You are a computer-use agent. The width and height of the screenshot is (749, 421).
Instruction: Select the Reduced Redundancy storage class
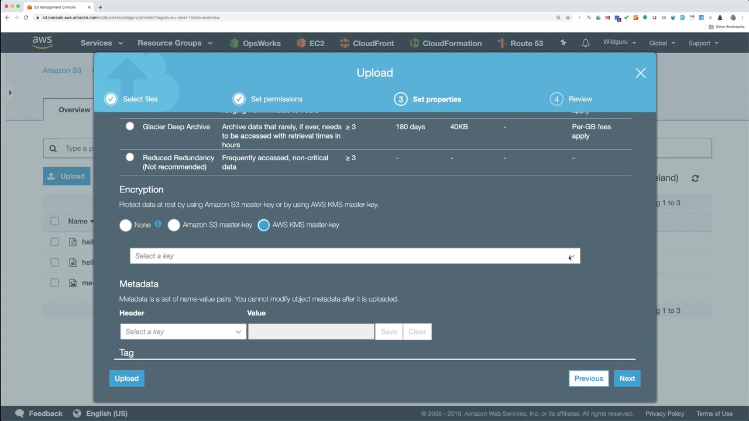[x=130, y=157]
